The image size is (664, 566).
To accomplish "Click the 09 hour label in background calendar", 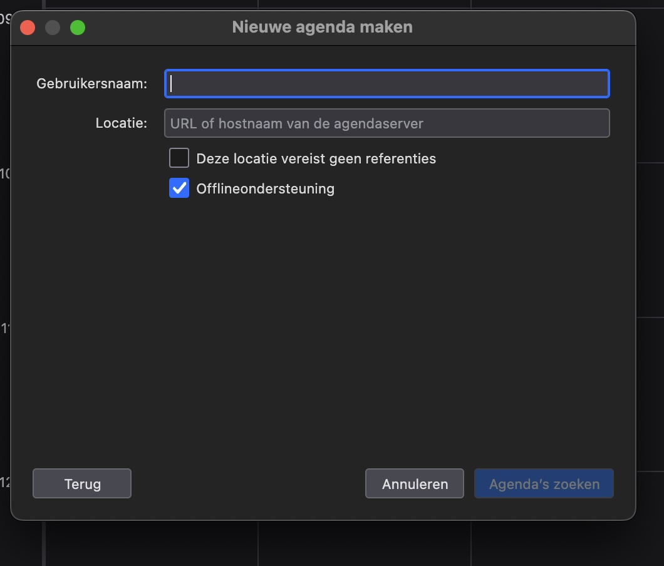I will coord(5,19).
